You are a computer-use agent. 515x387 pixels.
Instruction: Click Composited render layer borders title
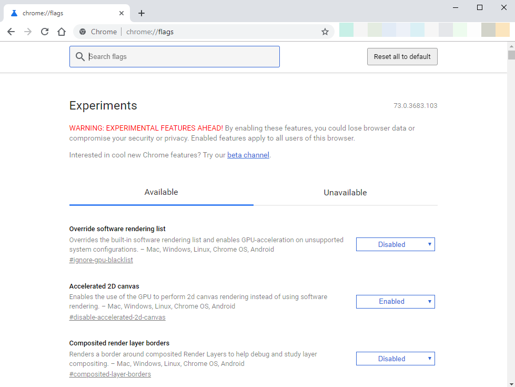tap(119, 343)
